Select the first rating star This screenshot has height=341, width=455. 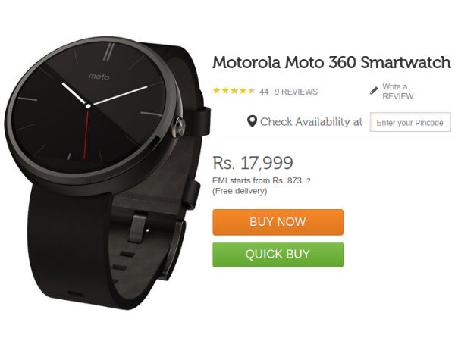coord(216,91)
